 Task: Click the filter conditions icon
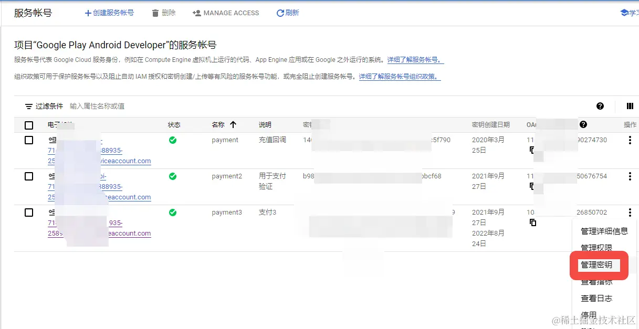click(x=29, y=106)
